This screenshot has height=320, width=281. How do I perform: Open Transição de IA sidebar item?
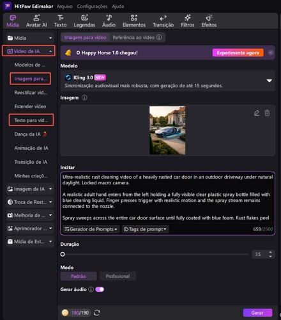tap(31, 162)
